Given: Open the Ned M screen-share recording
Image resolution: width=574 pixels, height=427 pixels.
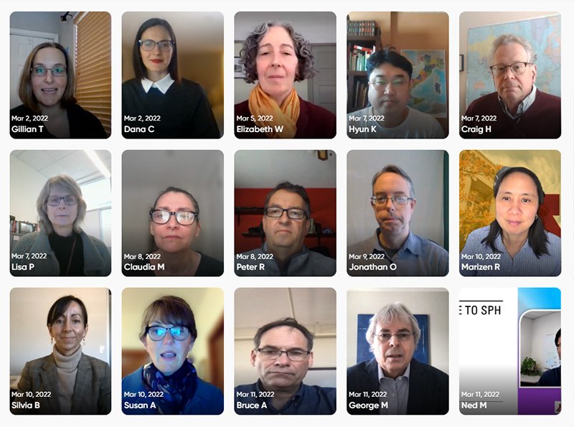Looking at the screenshot, I should (x=510, y=351).
